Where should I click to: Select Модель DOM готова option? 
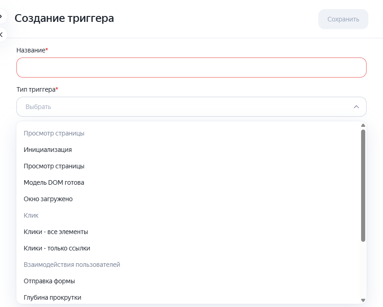[x=189, y=182]
